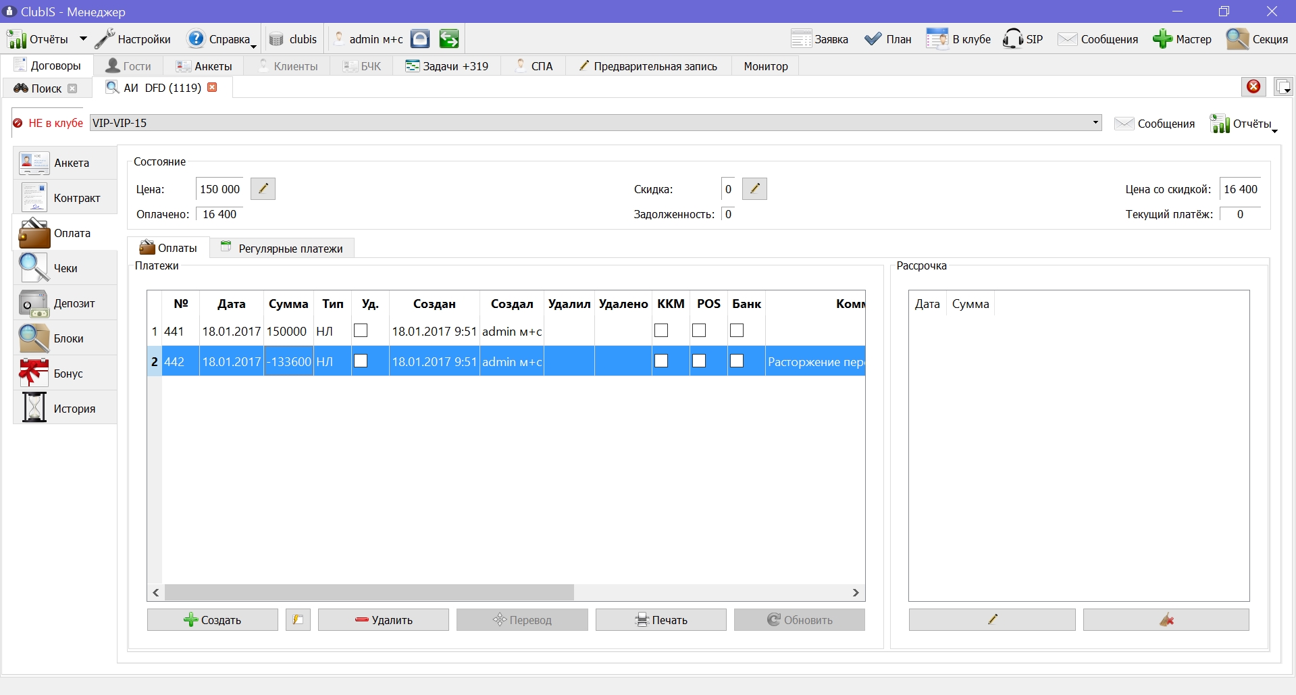Toggle the ККМ checkbox for payment 441

click(661, 330)
